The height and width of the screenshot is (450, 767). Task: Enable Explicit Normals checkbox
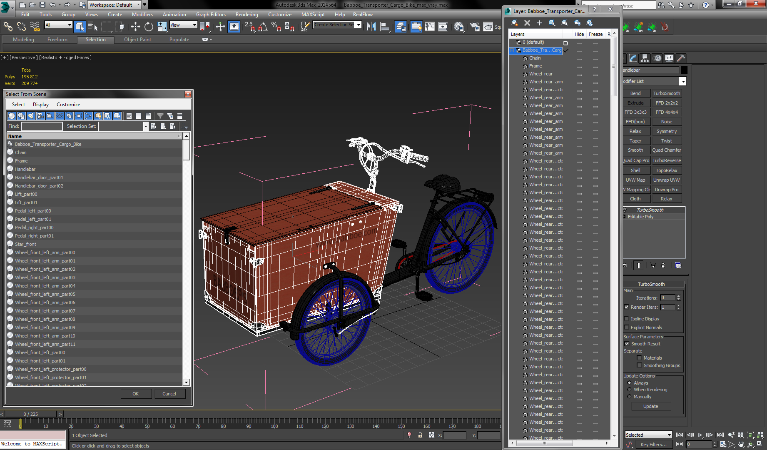tap(627, 327)
